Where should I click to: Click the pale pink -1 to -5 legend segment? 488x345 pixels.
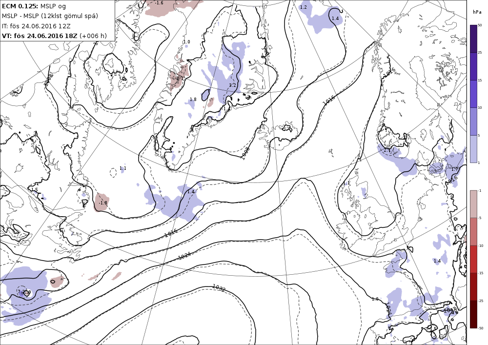point(473,204)
